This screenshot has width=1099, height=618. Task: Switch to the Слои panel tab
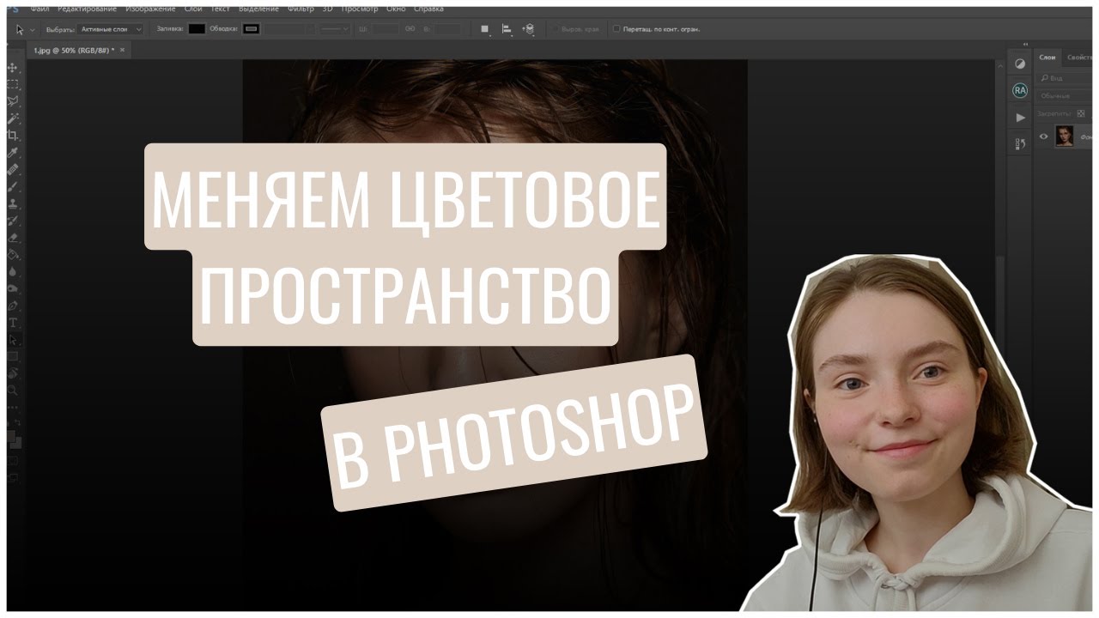1047,58
